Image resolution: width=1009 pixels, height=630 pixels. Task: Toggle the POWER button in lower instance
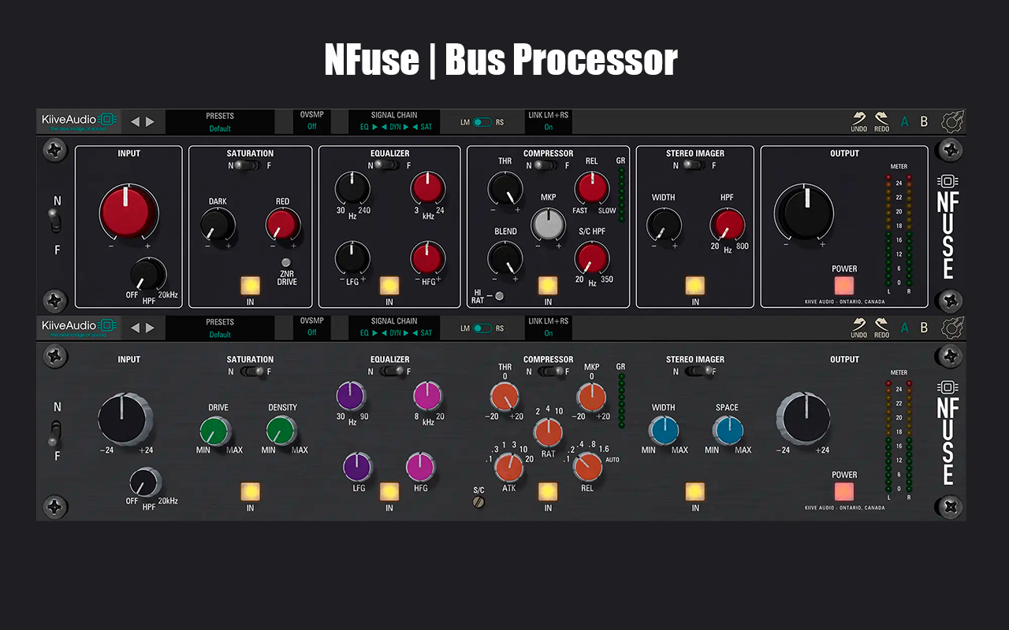point(844,491)
